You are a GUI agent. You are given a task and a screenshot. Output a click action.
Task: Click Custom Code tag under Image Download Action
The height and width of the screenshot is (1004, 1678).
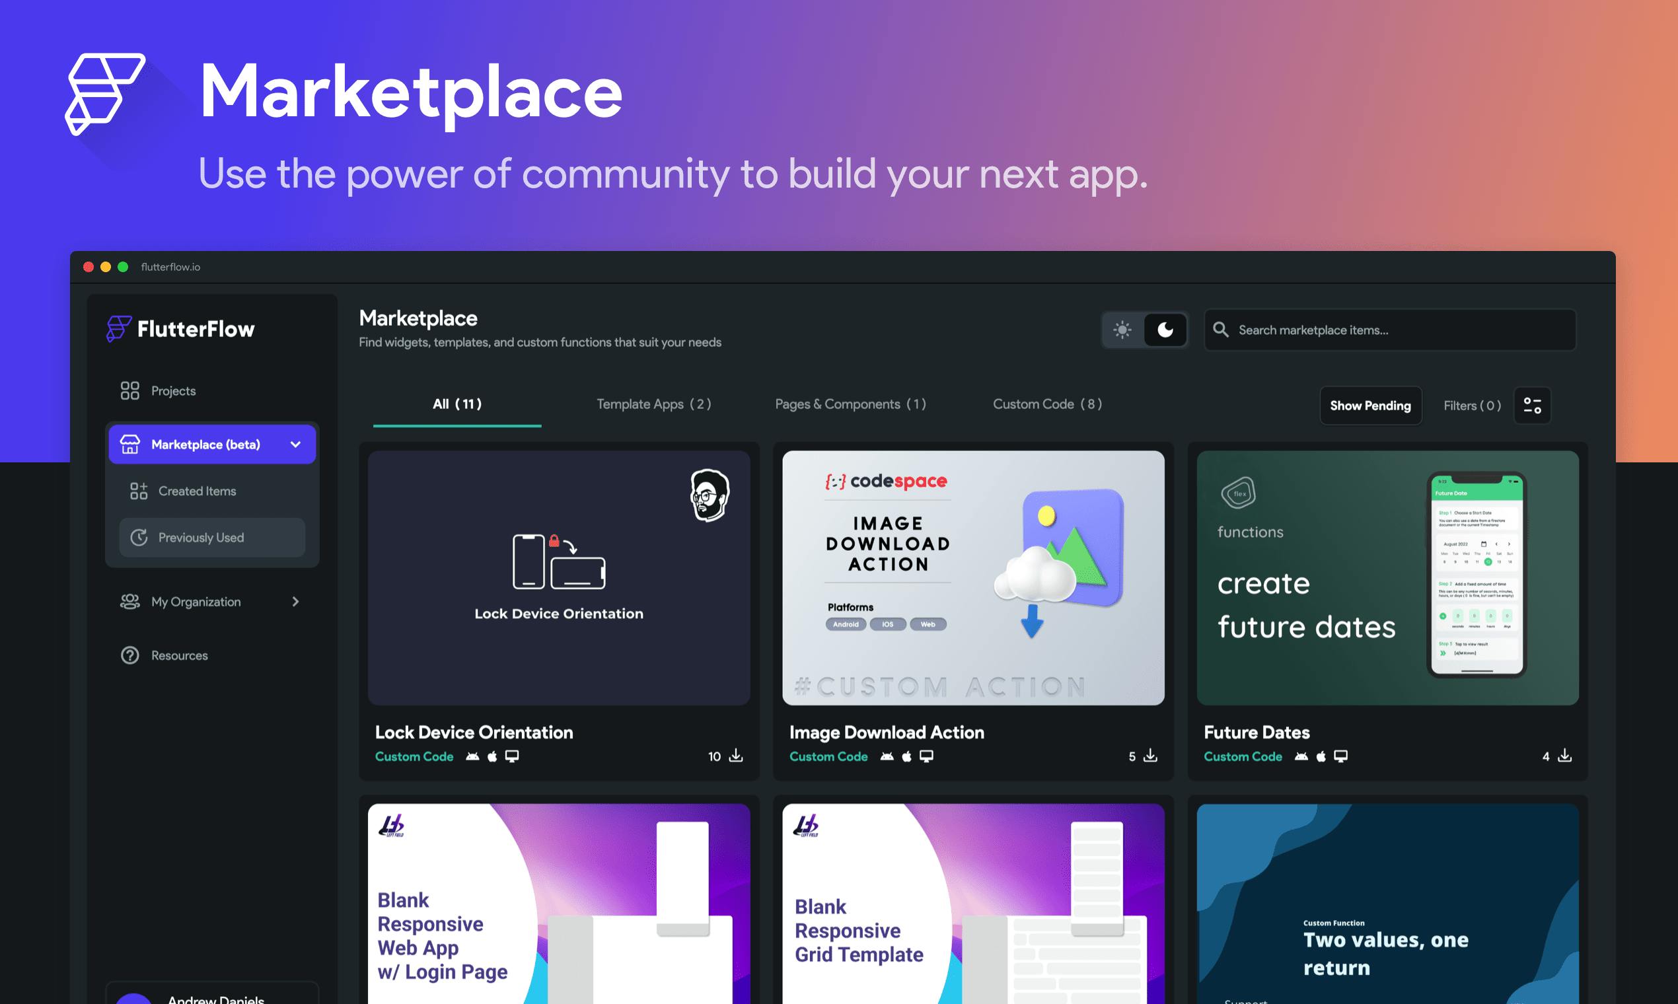[828, 756]
